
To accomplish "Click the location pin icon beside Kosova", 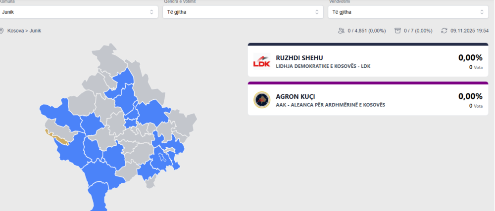I will [x=2, y=31].
